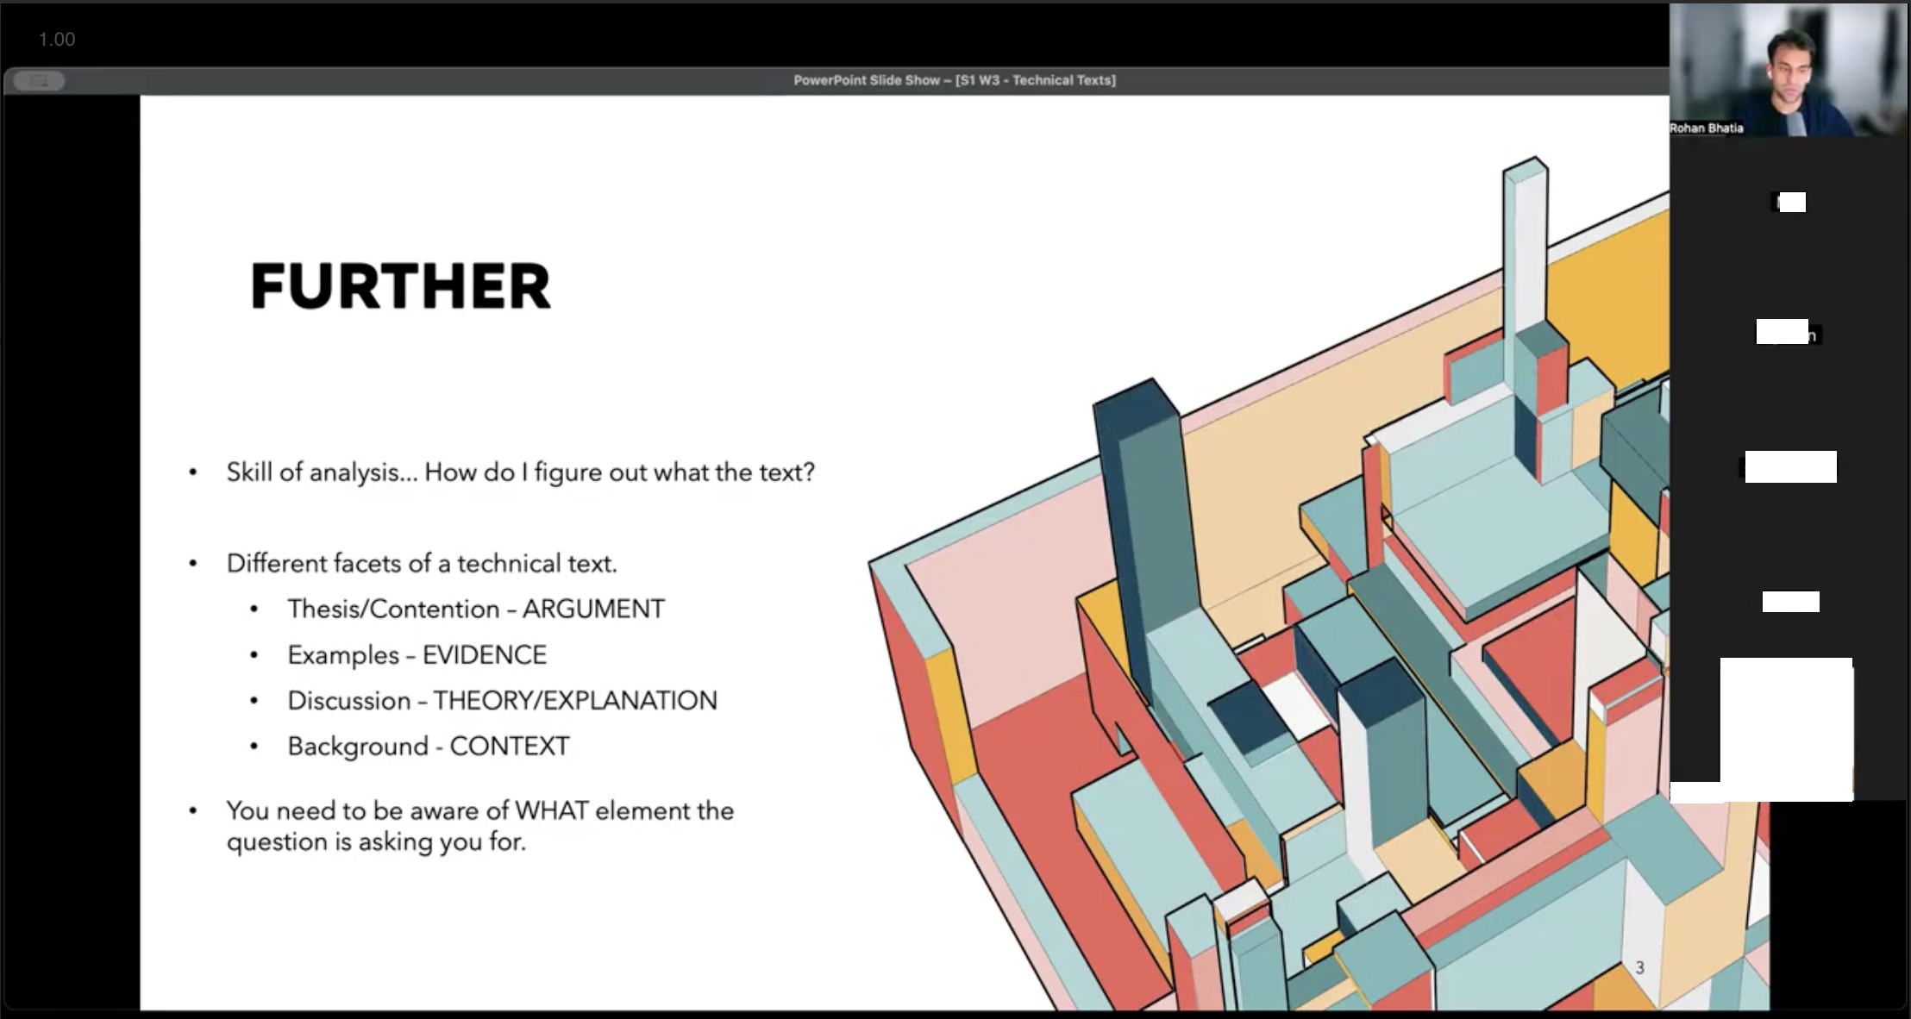Image resolution: width=1911 pixels, height=1019 pixels.
Task: Click "Different facets of a technical text." bullet
Action: [422, 564]
